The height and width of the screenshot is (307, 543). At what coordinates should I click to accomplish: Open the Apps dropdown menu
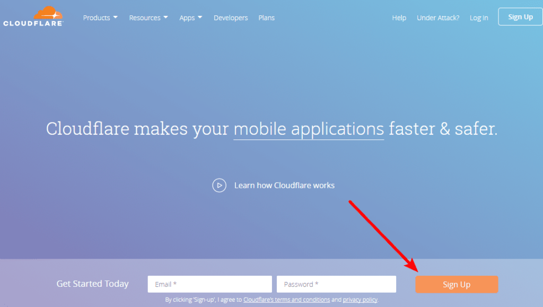tap(190, 17)
